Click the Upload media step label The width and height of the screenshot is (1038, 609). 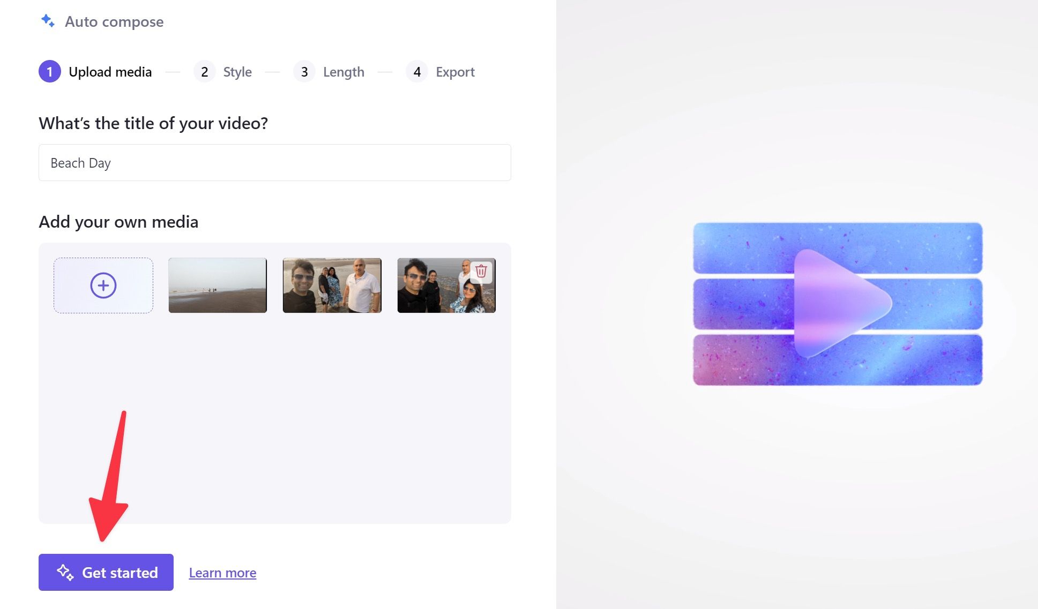[x=110, y=72]
